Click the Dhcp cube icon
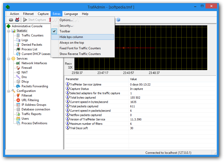 click(18, 82)
